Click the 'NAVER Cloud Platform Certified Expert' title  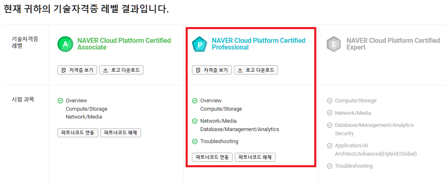click(x=393, y=44)
